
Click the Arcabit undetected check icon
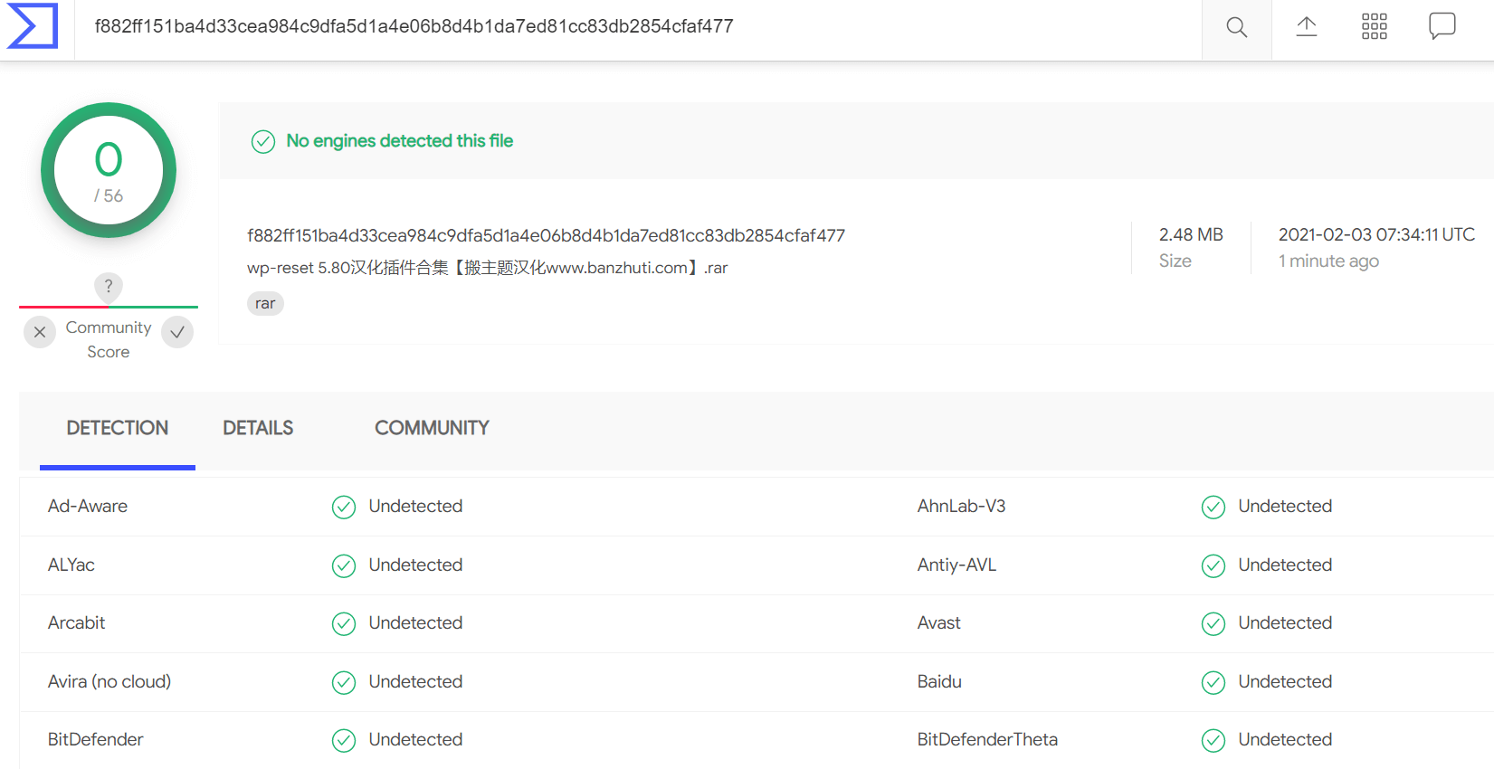point(344,623)
